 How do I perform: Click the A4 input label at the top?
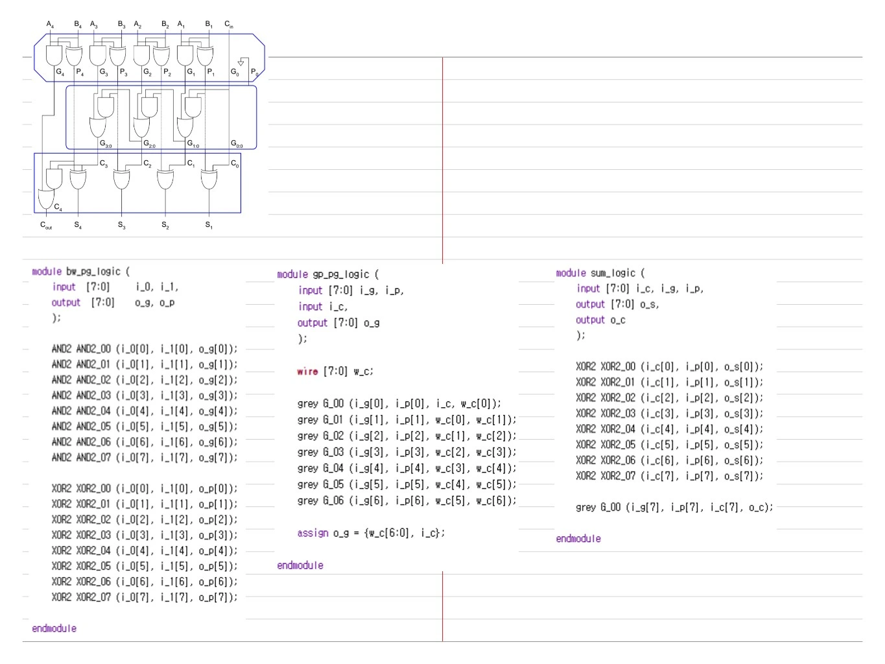50,24
